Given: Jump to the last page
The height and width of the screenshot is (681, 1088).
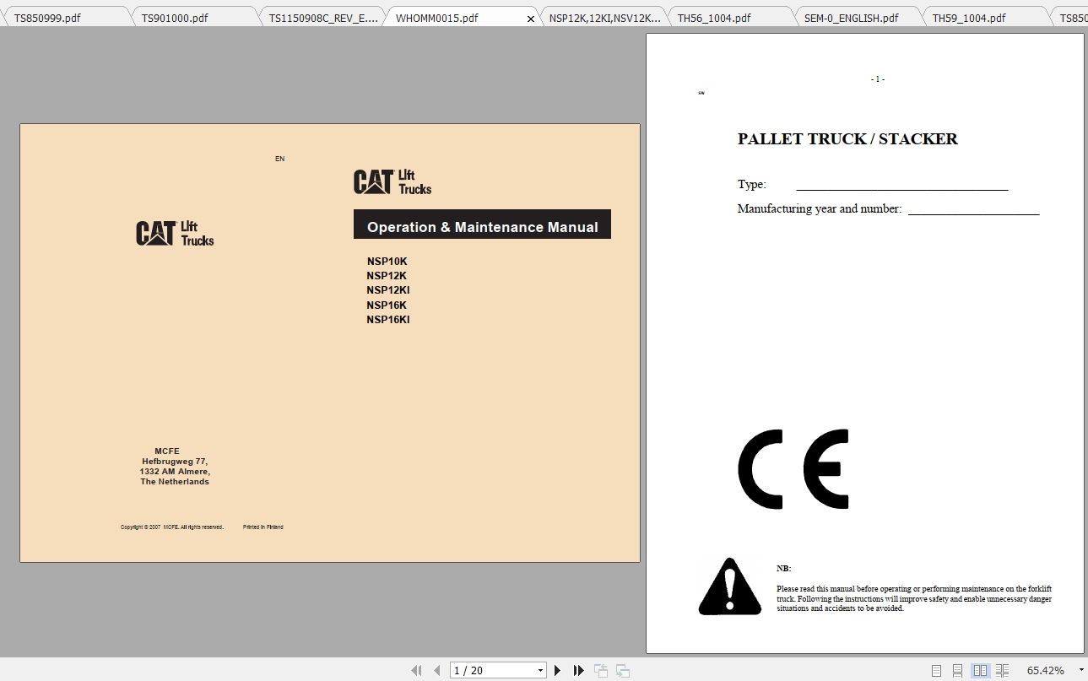Looking at the screenshot, I should [578, 670].
